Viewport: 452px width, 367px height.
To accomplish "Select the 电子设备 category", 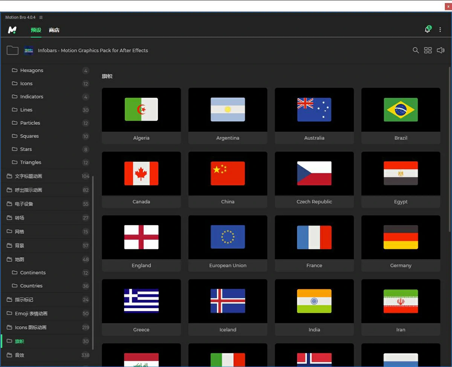I will 47,204.
